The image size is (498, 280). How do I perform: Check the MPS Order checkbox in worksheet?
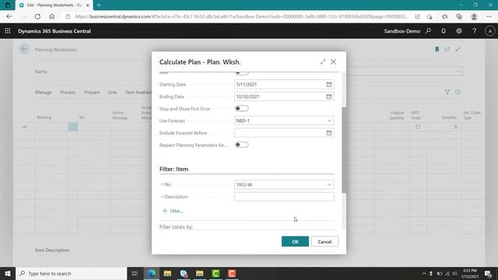[x=418, y=127]
